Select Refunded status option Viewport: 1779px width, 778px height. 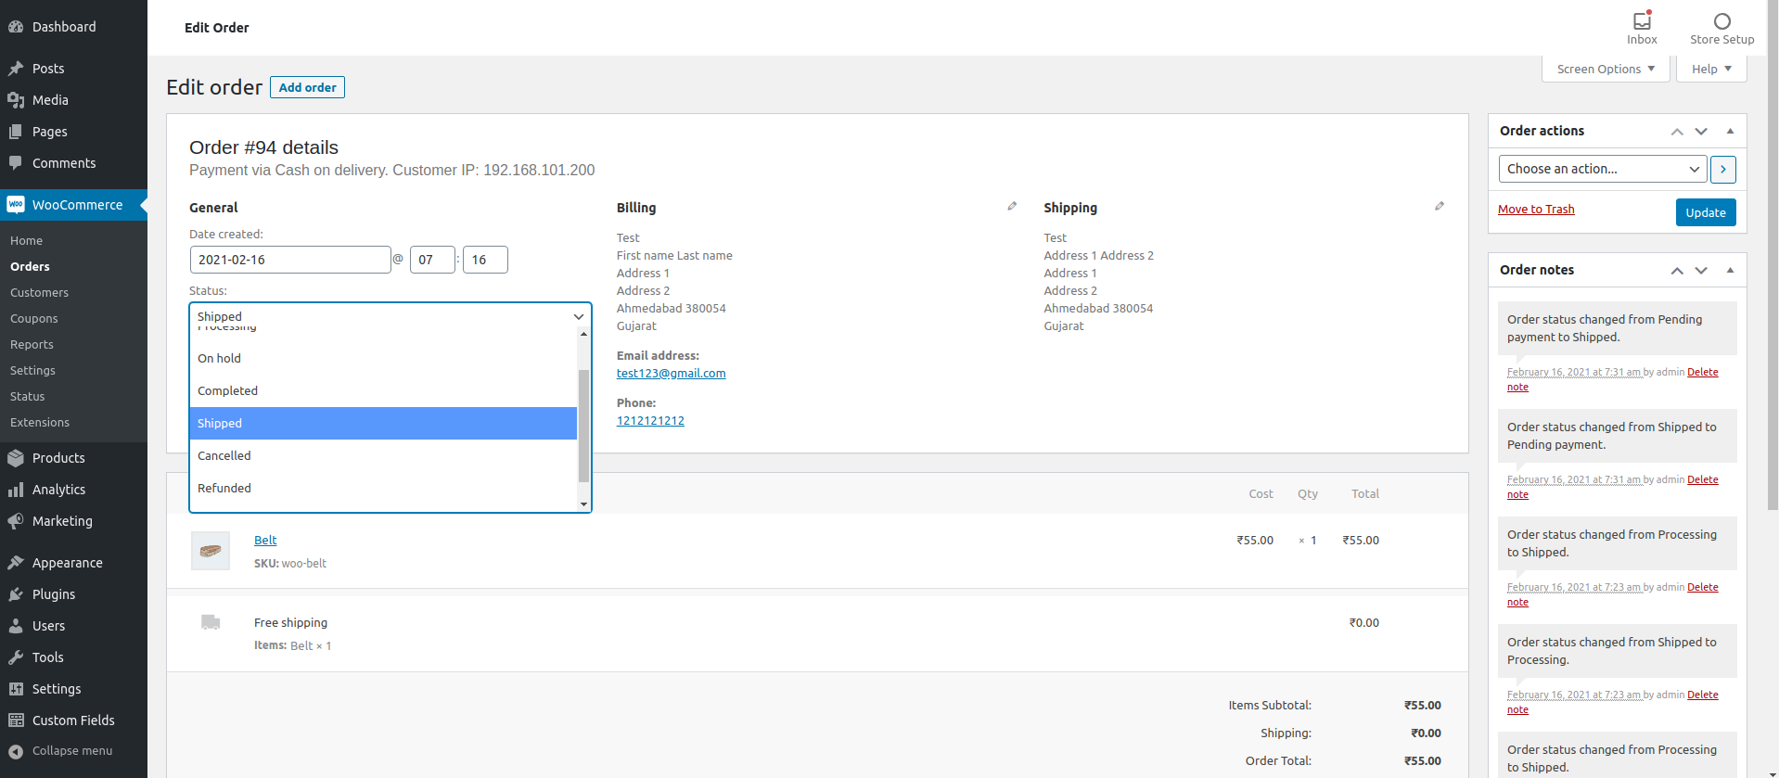click(383, 488)
